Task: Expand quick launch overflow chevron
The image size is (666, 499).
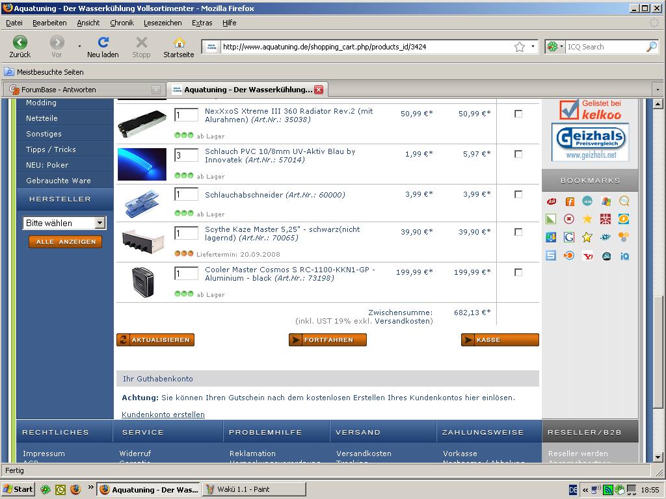Action: (x=90, y=487)
